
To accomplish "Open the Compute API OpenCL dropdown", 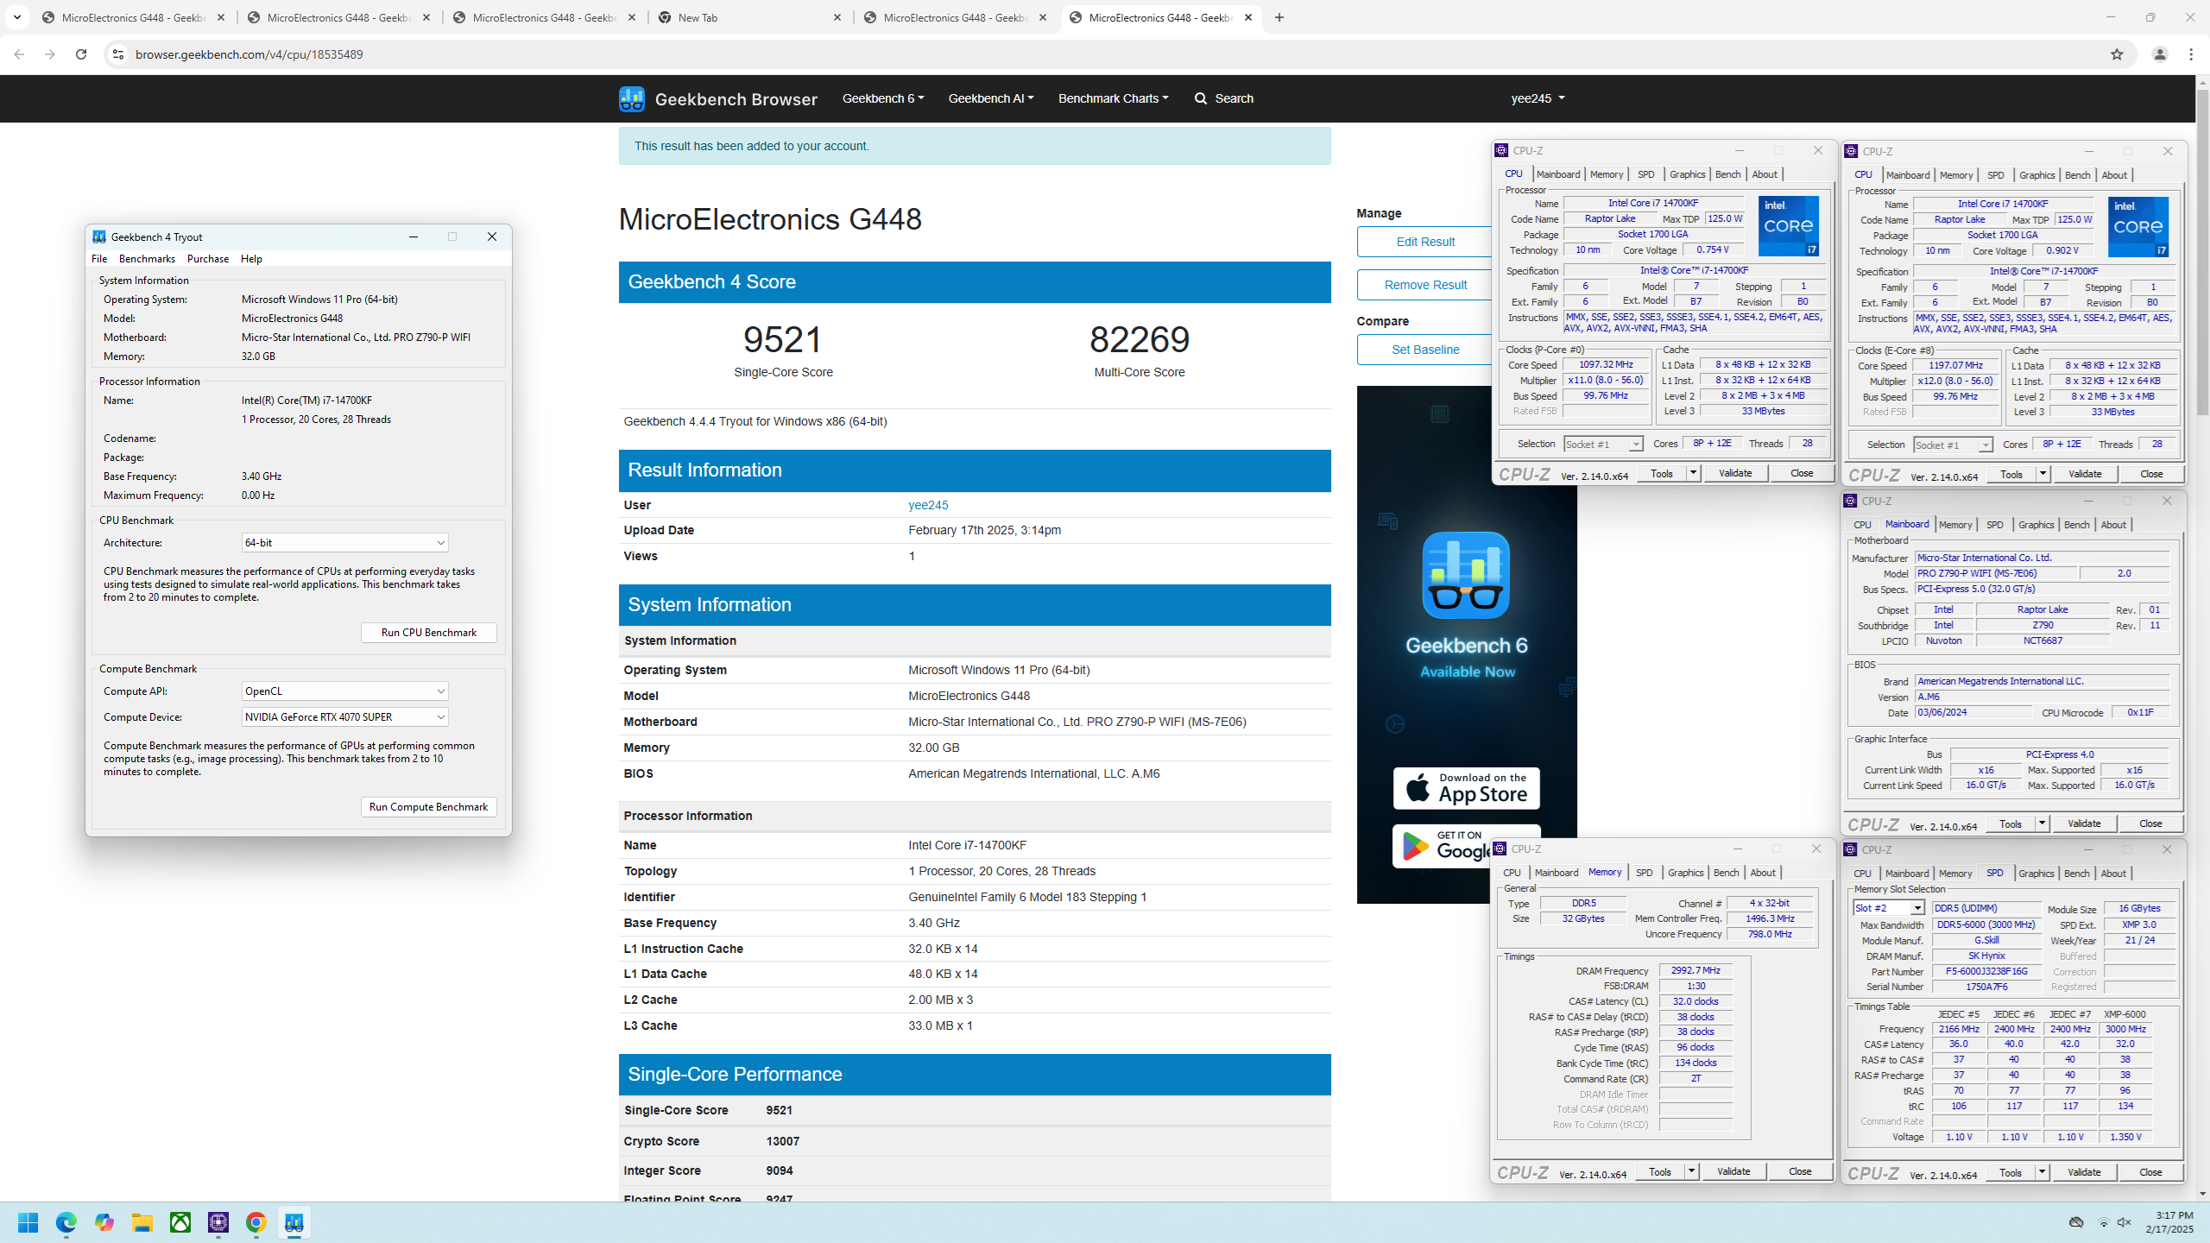I will (344, 691).
